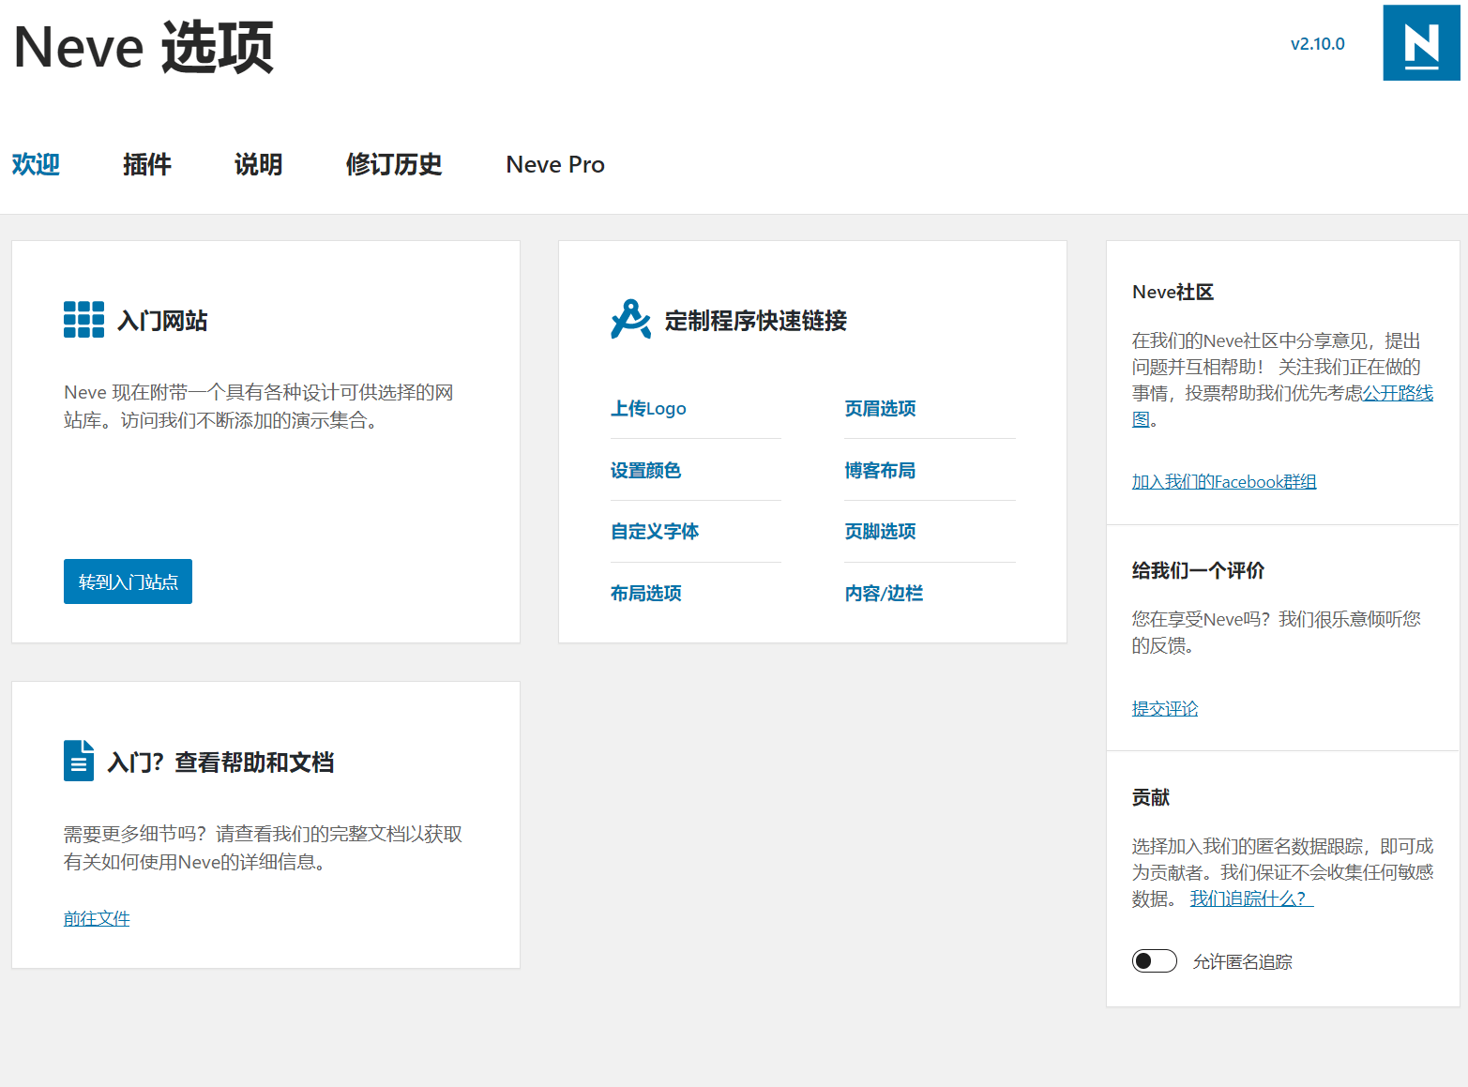The width and height of the screenshot is (1468, 1087).
Task: Open the 说明 tab
Action: tap(258, 164)
